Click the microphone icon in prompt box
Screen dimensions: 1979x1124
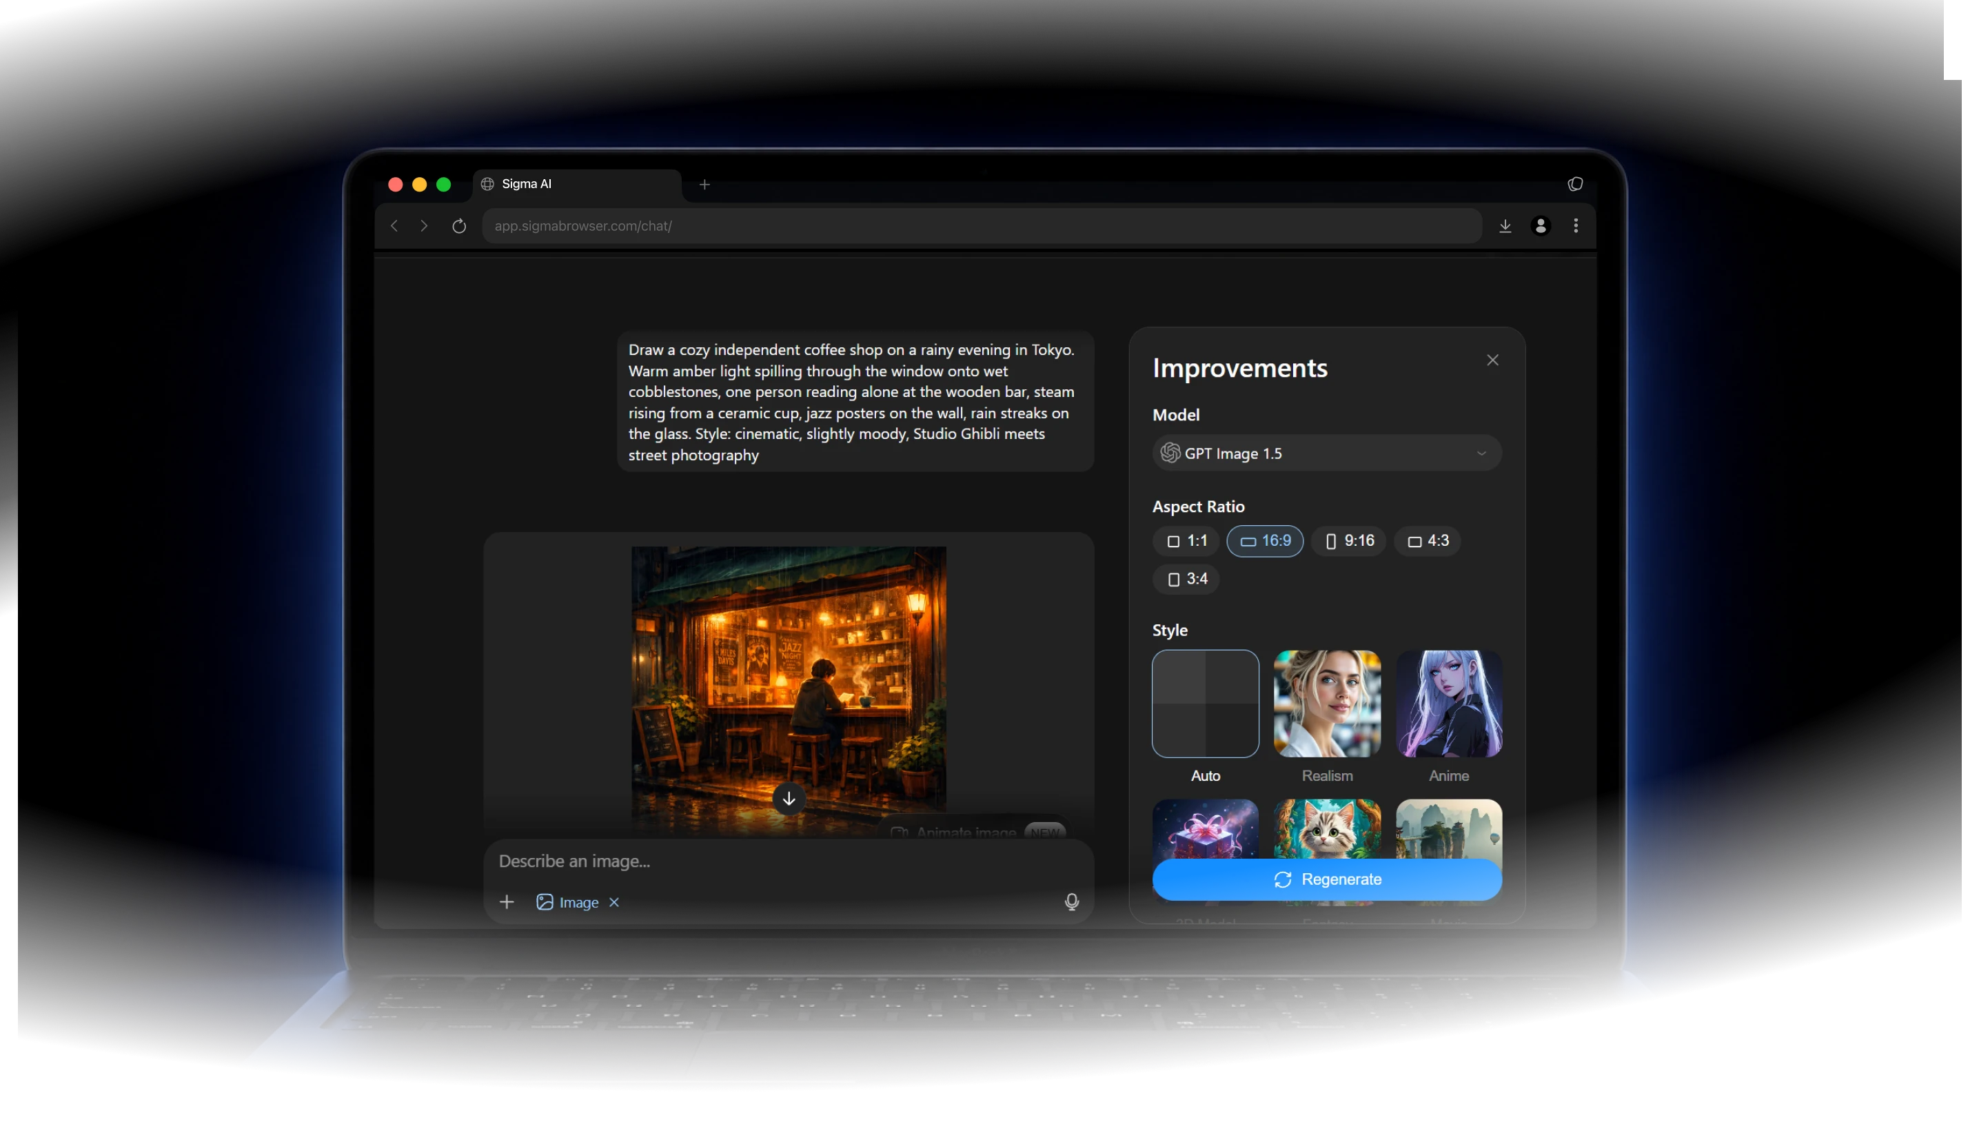tap(1072, 901)
